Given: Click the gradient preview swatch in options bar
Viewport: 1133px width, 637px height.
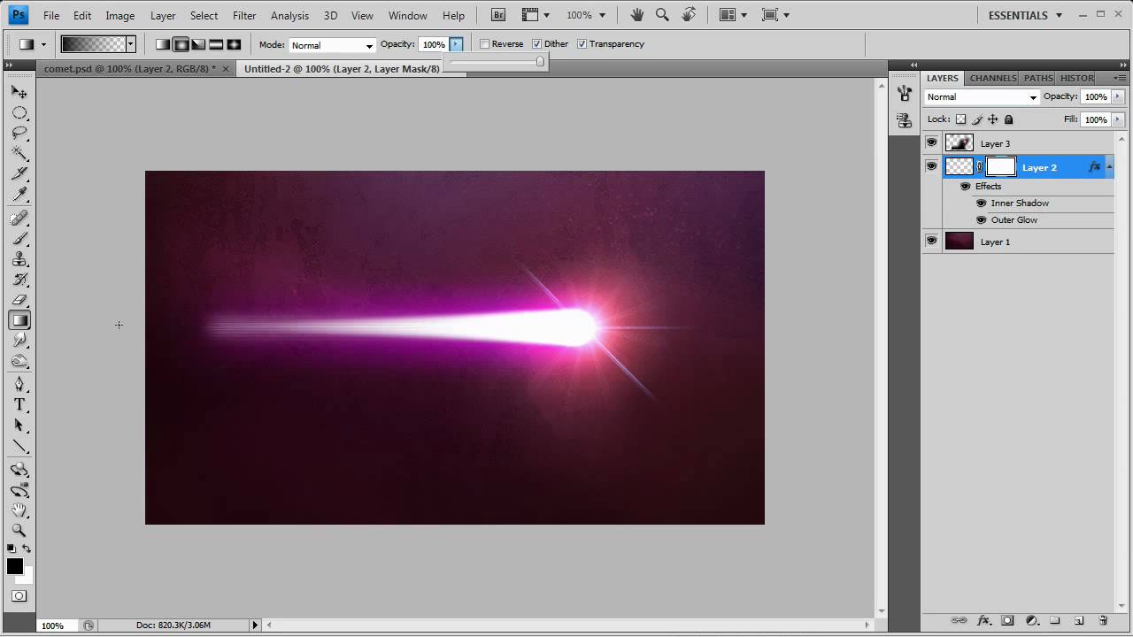Looking at the screenshot, I should point(93,44).
